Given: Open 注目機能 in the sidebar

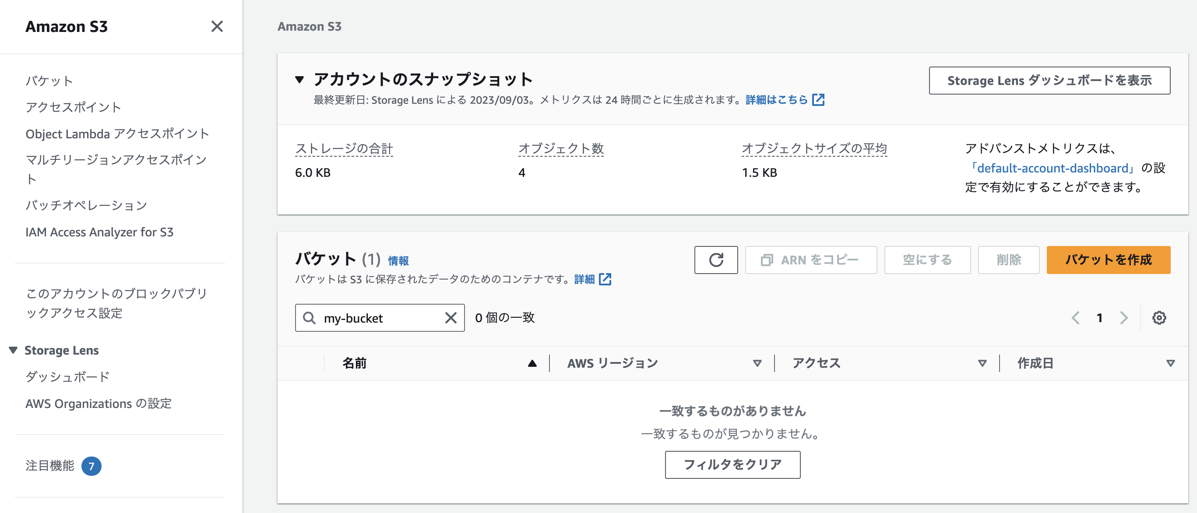Looking at the screenshot, I should pyautogui.click(x=50, y=466).
